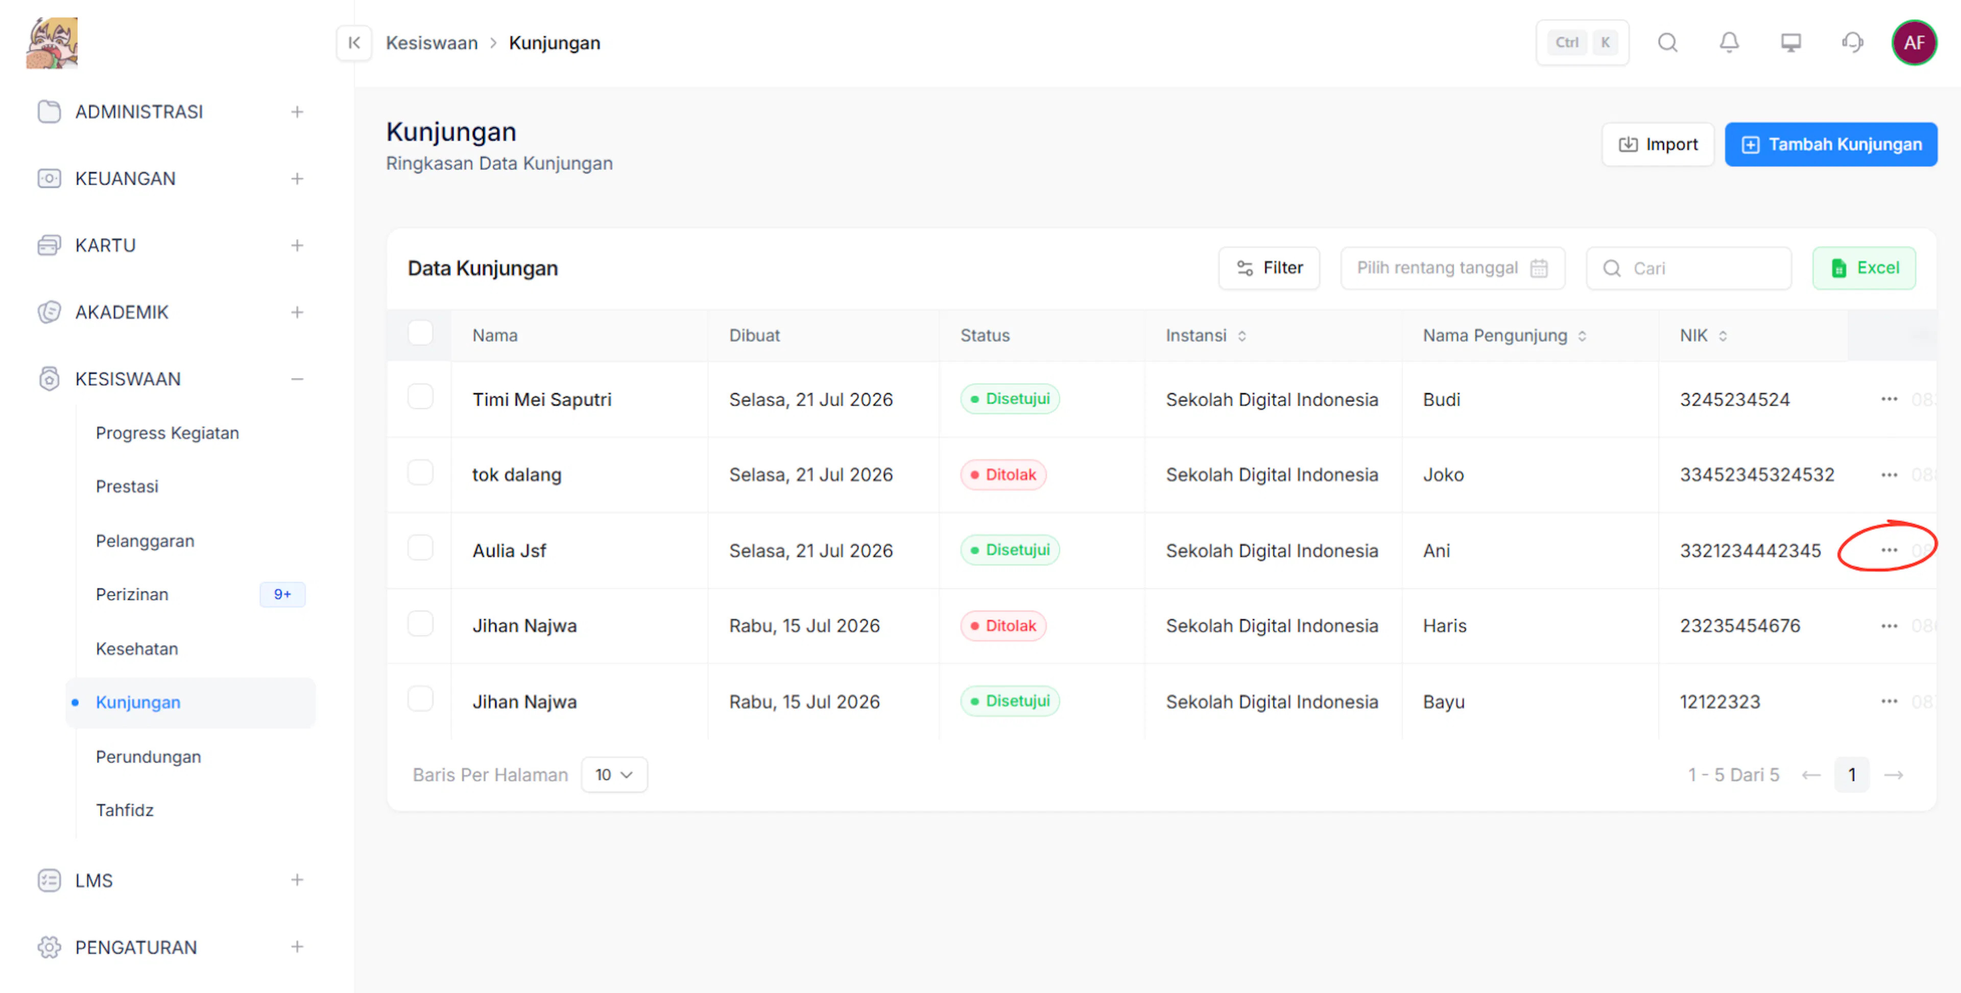The height and width of the screenshot is (993, 1961).
Task: Open Pelanggaran submenu item
Action: (x=145, y=541)
